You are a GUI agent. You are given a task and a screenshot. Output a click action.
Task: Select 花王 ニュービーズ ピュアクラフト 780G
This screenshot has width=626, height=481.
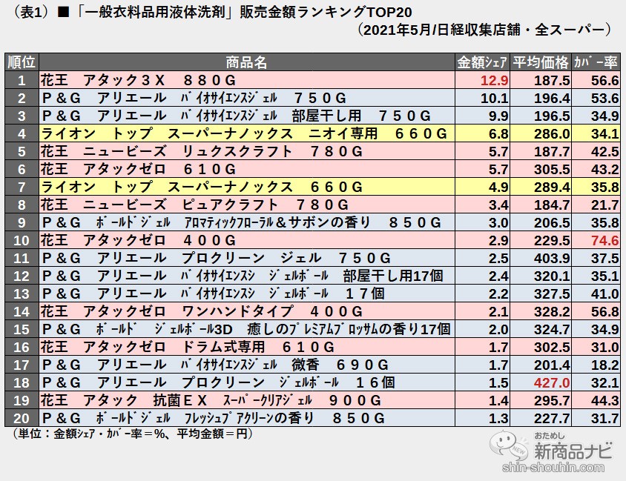pyautogui.click(x=246, y=205)
